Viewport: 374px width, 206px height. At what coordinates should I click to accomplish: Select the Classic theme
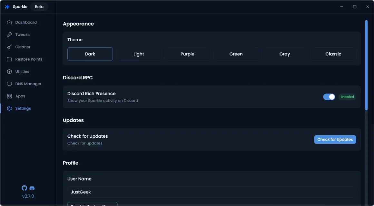pyautogui.click(x=333, y=54)
